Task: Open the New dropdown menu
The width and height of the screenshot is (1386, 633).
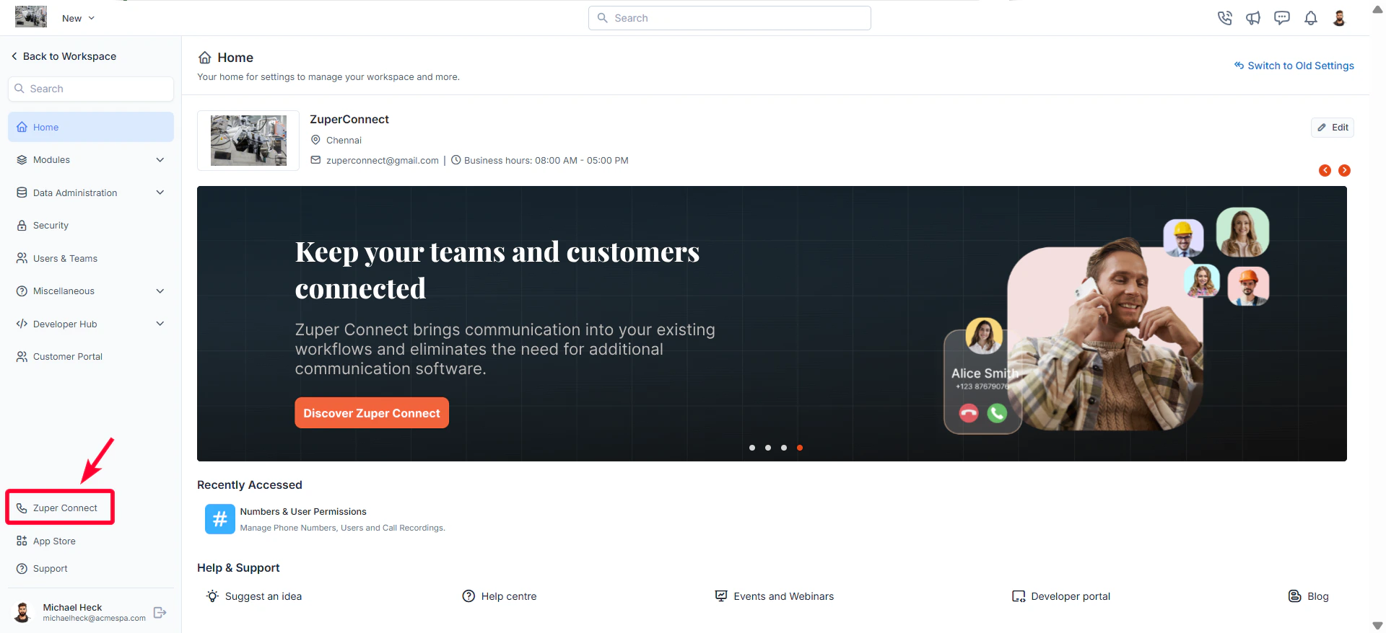Action: coord(78,18)
